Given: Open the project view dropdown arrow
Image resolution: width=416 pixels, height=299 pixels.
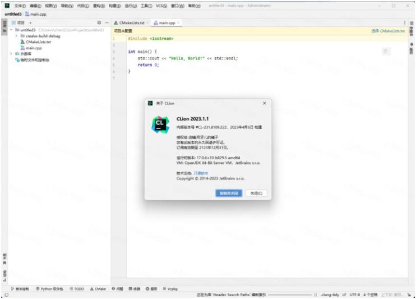Looking at the screenshot, I should [30, 23].
